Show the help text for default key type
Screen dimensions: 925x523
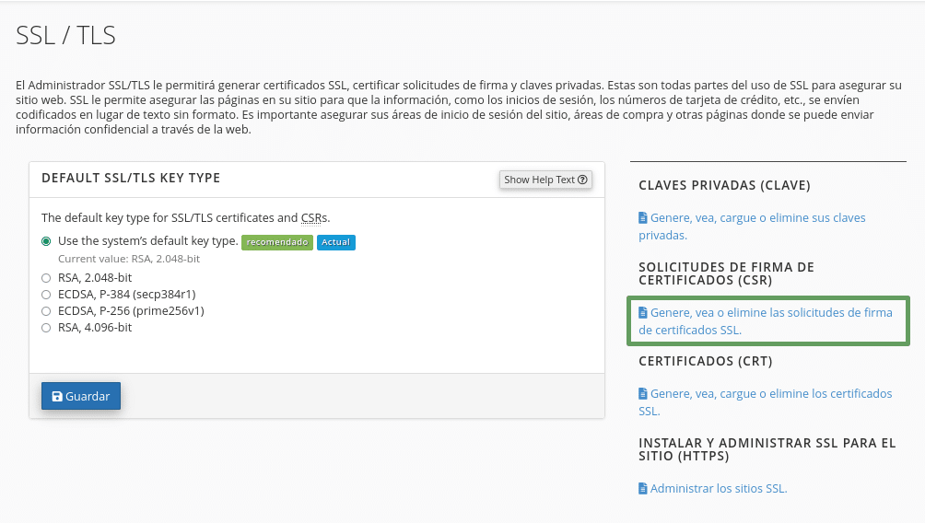[x=545, y=180]
